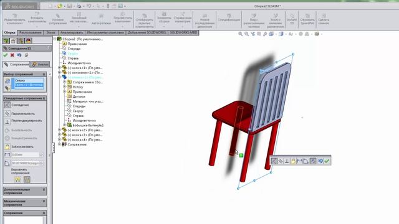The height and width of the screenshot is (224, 399).
Task: Open the DisplayManager color ball tab icon
Action: (x=28, y=40)
